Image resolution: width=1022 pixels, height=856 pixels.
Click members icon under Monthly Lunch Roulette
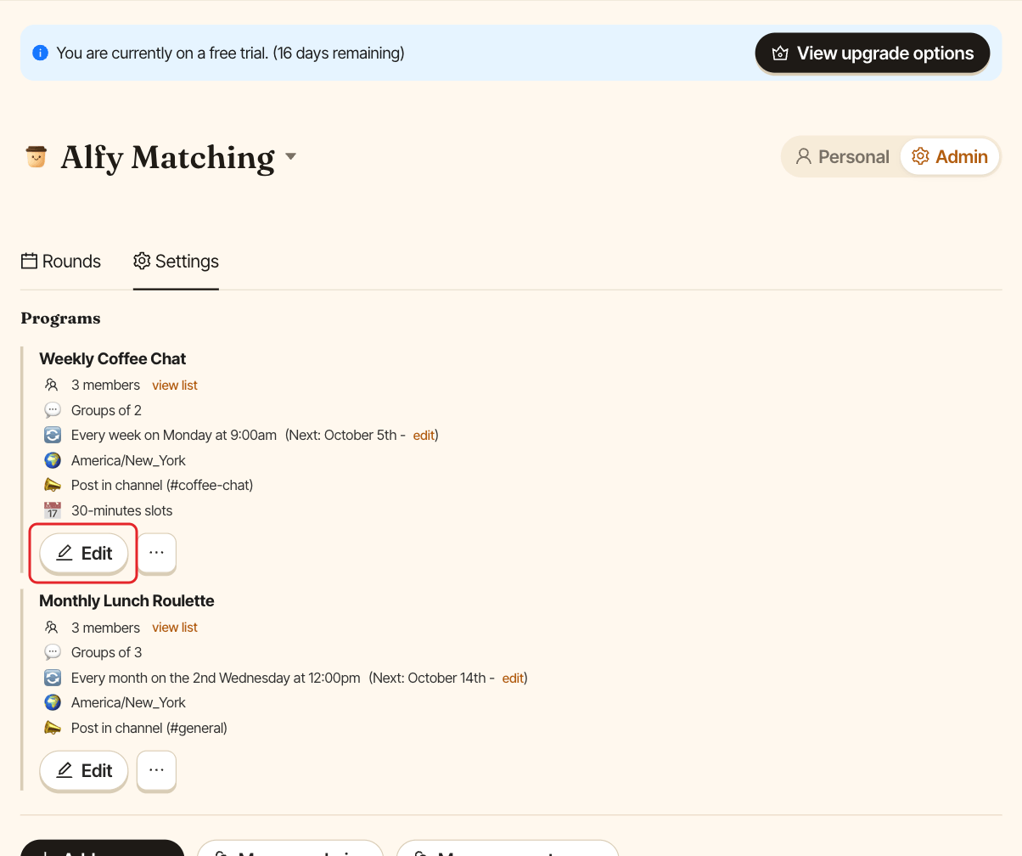tap(53, 628)
